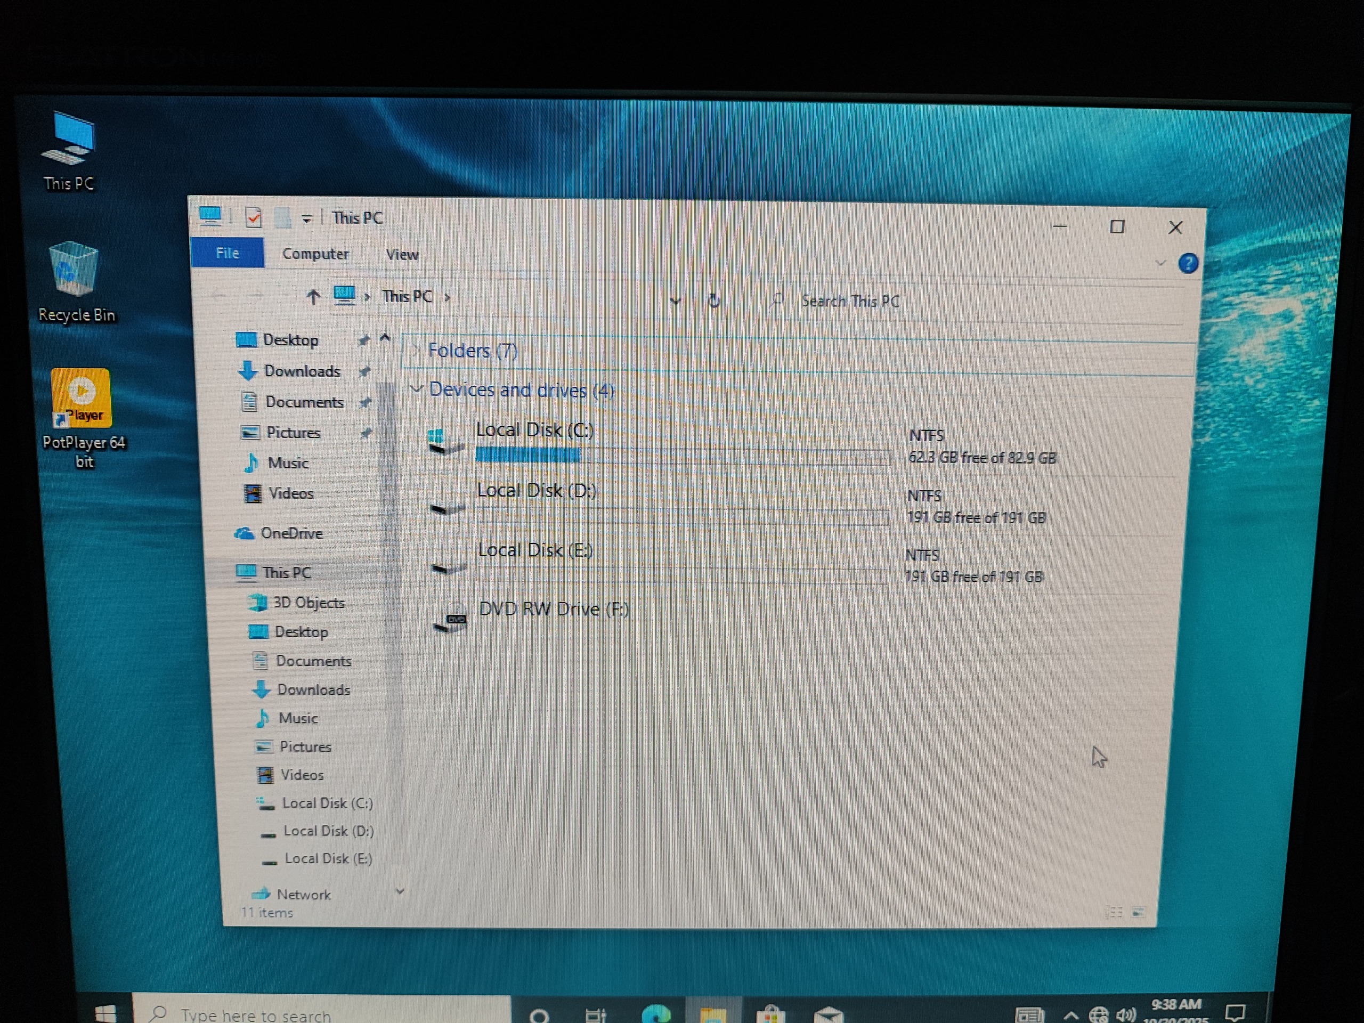Switch to details view toggle
The image size is (1364, 1023).
(x=1114, y=912)
